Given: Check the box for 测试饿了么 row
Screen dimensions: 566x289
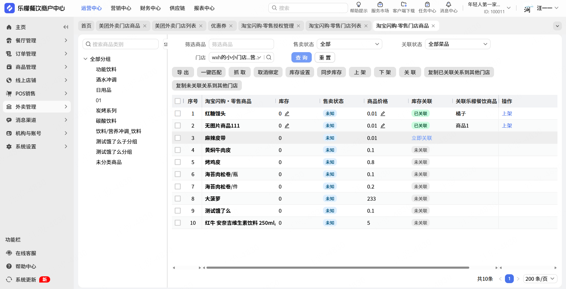Looking at the screenshot, I should click(178, 211).
